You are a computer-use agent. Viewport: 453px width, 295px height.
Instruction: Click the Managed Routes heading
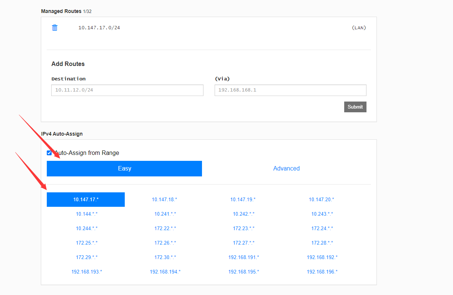pyautogui.click(x=61, y=11)
